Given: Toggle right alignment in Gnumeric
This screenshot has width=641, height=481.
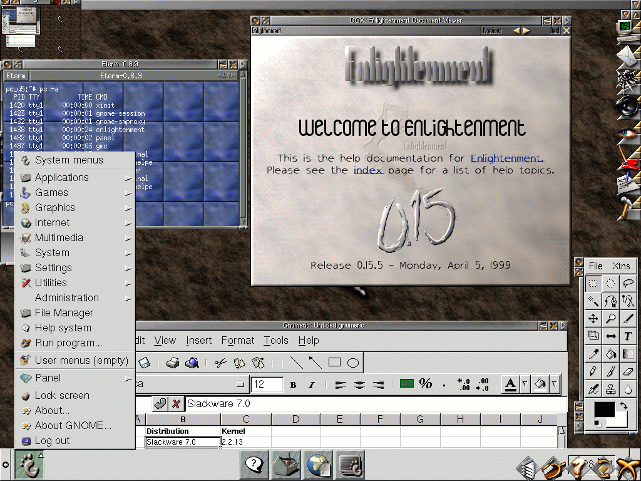Looking at the screenshot, I should click(379, 385).
